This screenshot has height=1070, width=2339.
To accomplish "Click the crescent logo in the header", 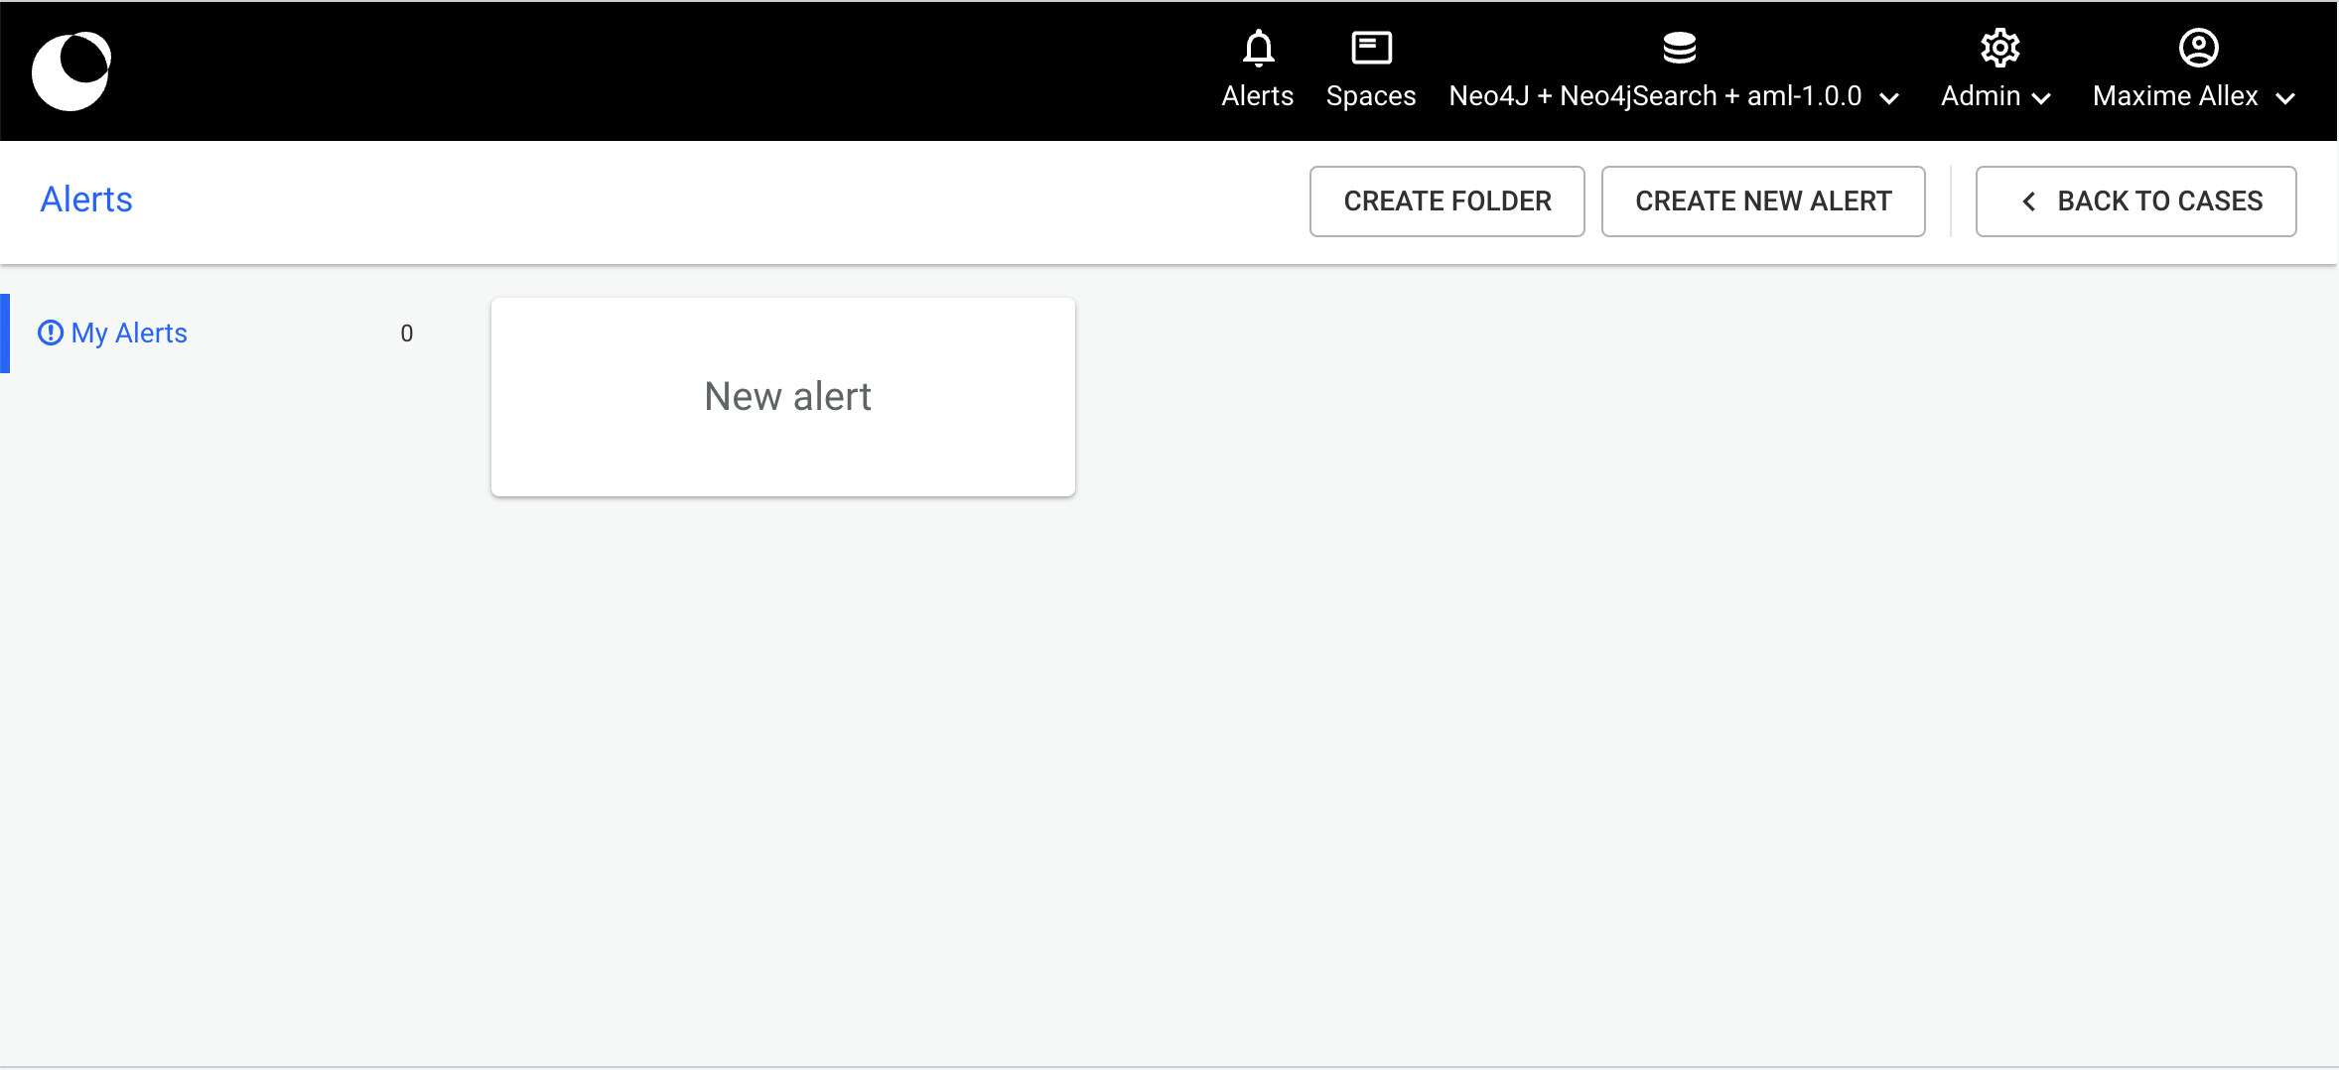I will (71, 70).
